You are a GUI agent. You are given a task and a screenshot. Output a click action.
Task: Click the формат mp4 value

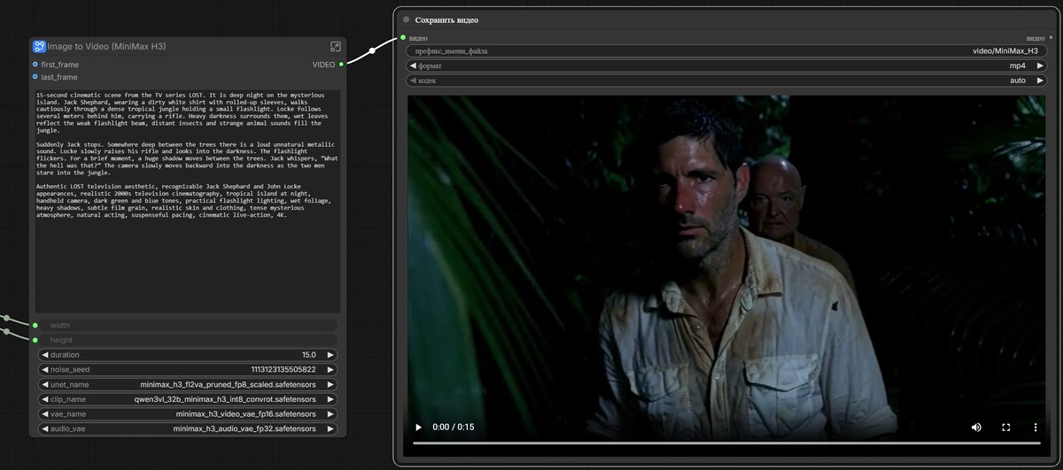pos(1018,65)
